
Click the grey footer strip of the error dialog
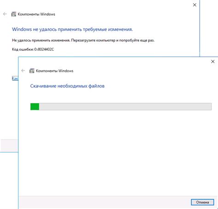point(10,145)
